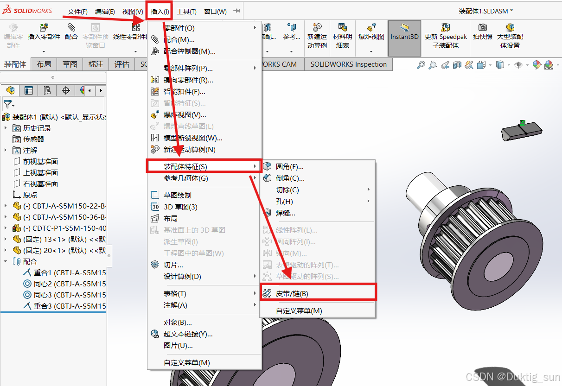
Task: Select 前视基准面 in feature tree
Action: tap(41, 161)
